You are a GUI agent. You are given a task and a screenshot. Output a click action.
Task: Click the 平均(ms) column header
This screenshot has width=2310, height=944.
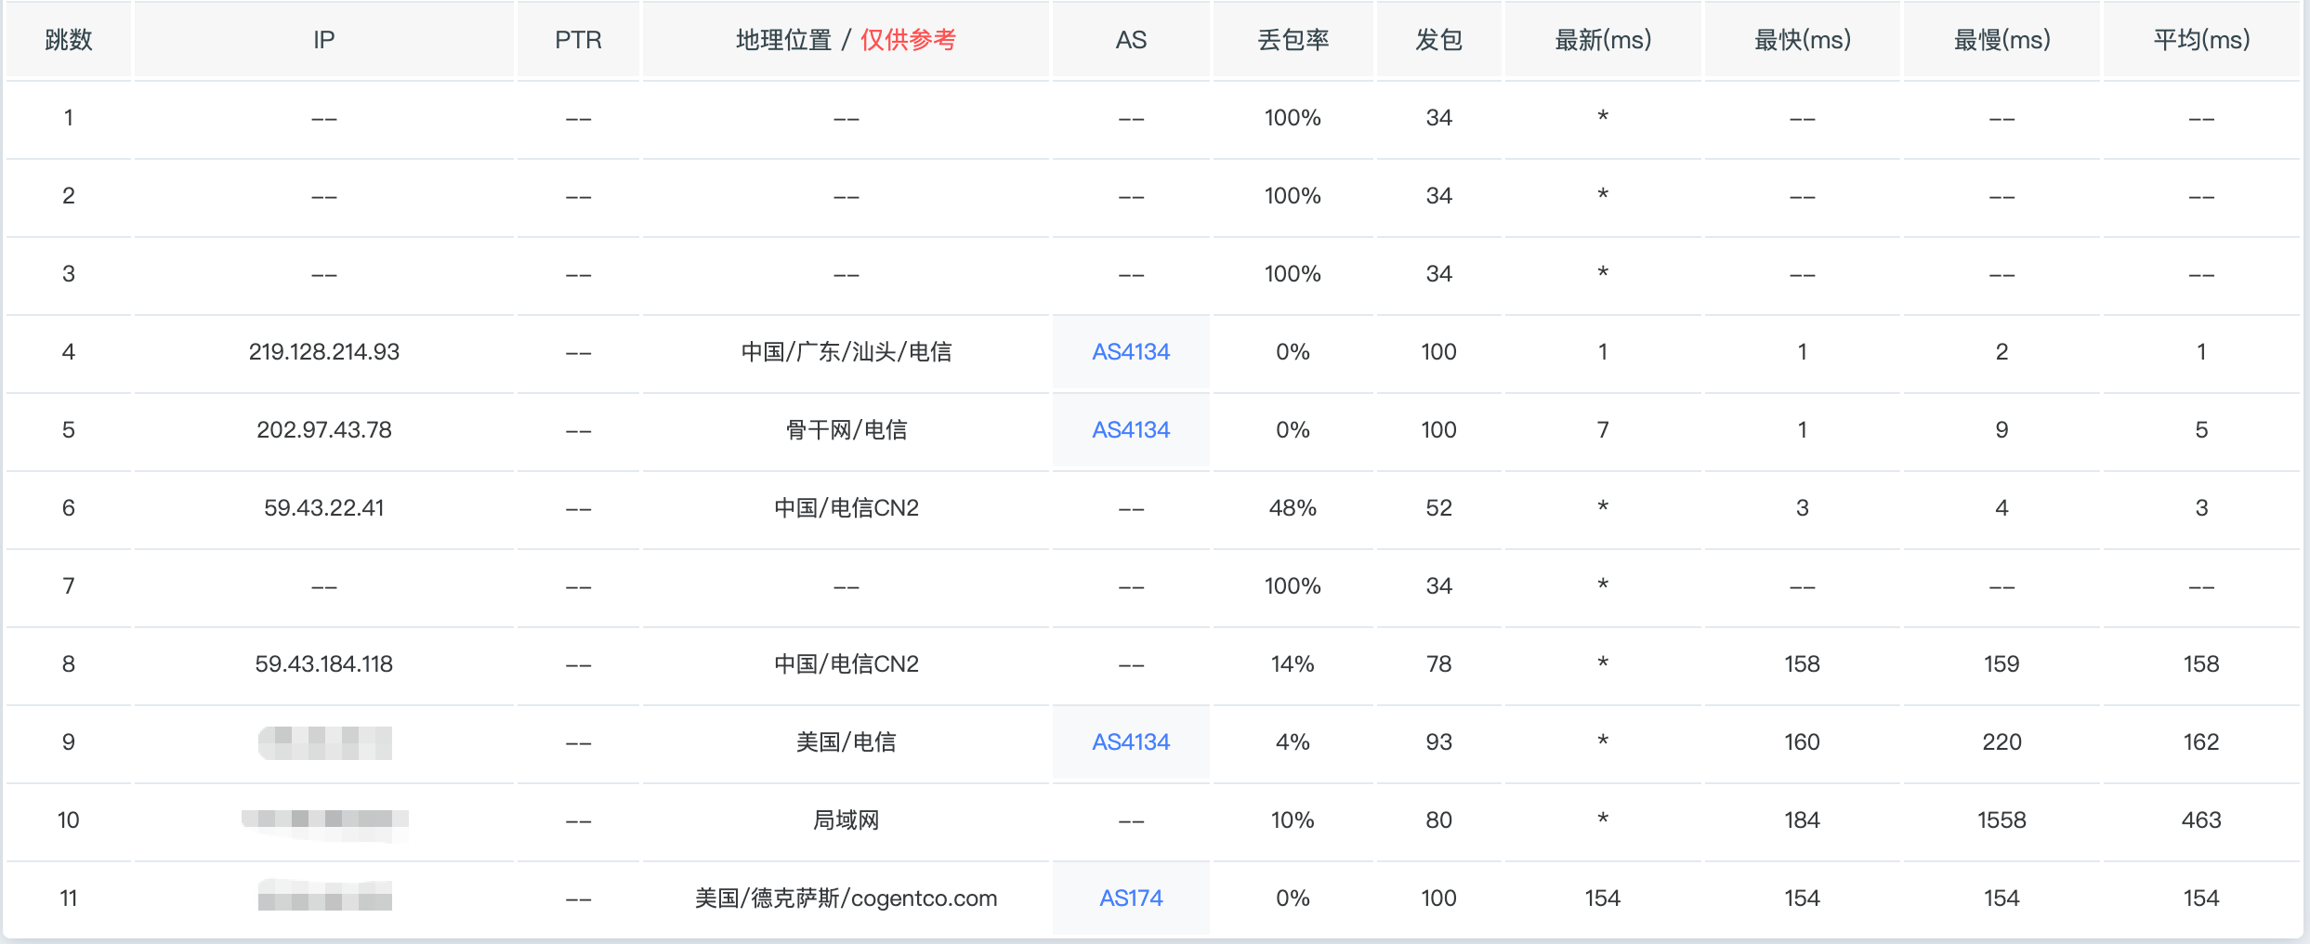point(2201,40)
